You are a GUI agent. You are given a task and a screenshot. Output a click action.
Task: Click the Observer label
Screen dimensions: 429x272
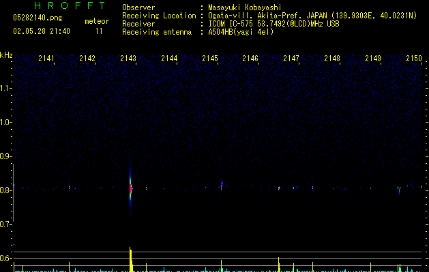[x=138, y=7]
